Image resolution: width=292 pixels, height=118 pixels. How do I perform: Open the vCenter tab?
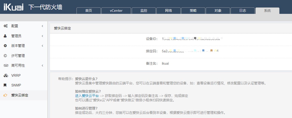point(116,11)
